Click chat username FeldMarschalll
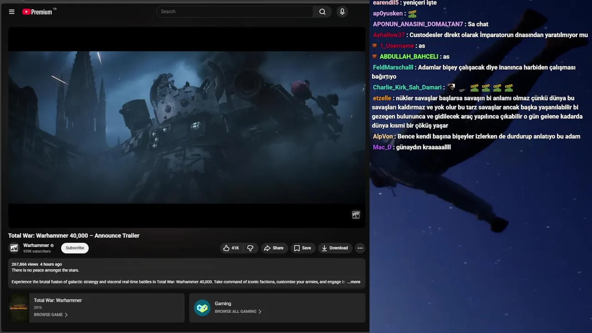 [x=393, y=67]
